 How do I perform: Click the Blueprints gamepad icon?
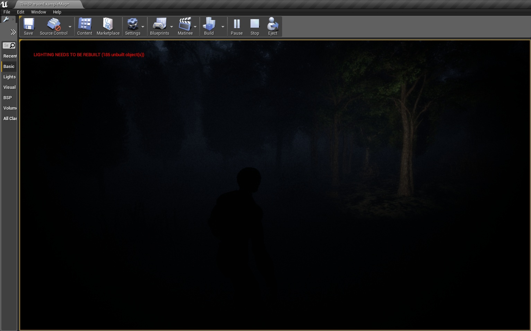(x=159, y=24)
